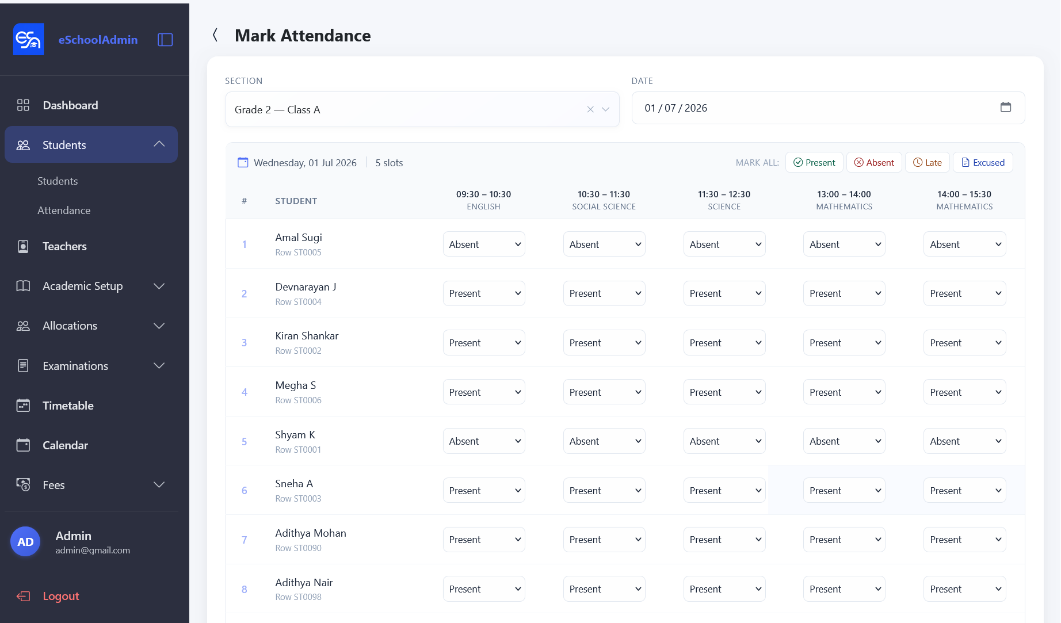Image resolution: width=1061 pixels, height=623 pixels.
Task: Click the Logout link
Action: (61, 596)
